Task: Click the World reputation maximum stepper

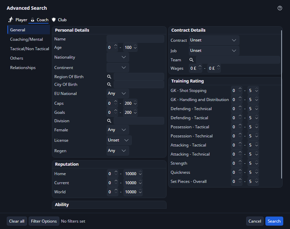Action: (x=133, y=192)
